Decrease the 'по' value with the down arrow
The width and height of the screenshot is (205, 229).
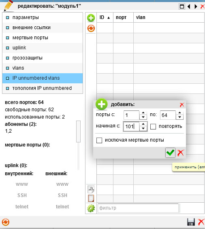point(180,117)
